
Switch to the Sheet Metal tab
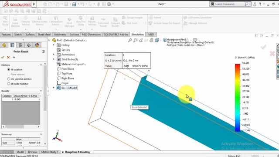click(44, 34)
